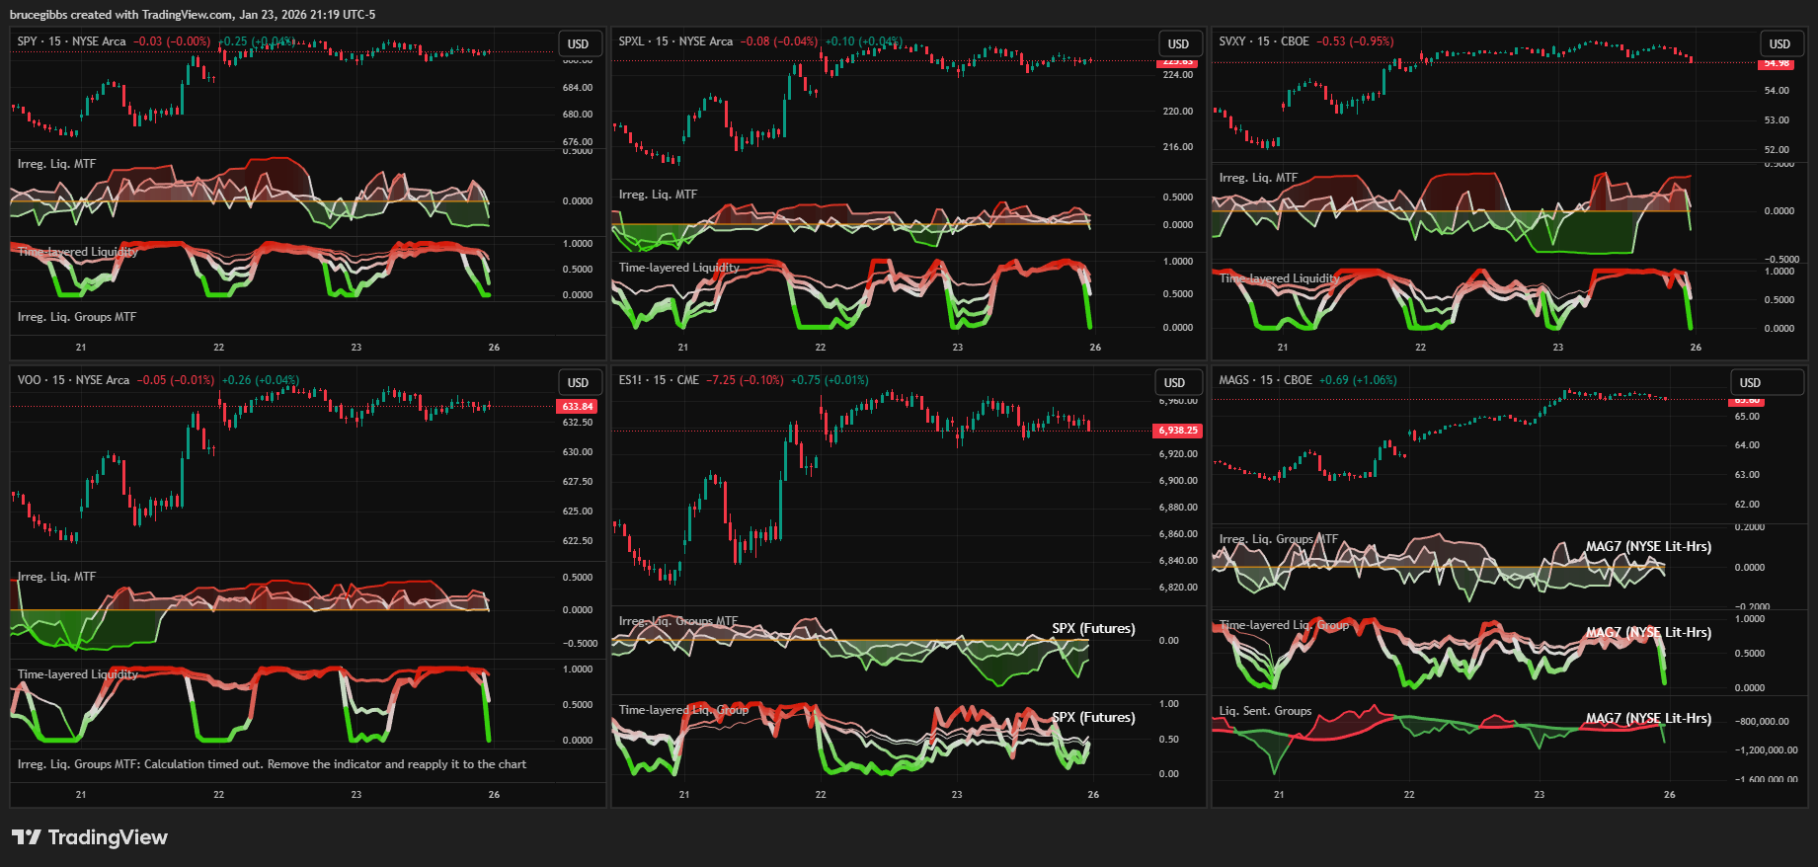
Task: Expand the USD currency button on ES1! chart
Action: [1174, 383]
